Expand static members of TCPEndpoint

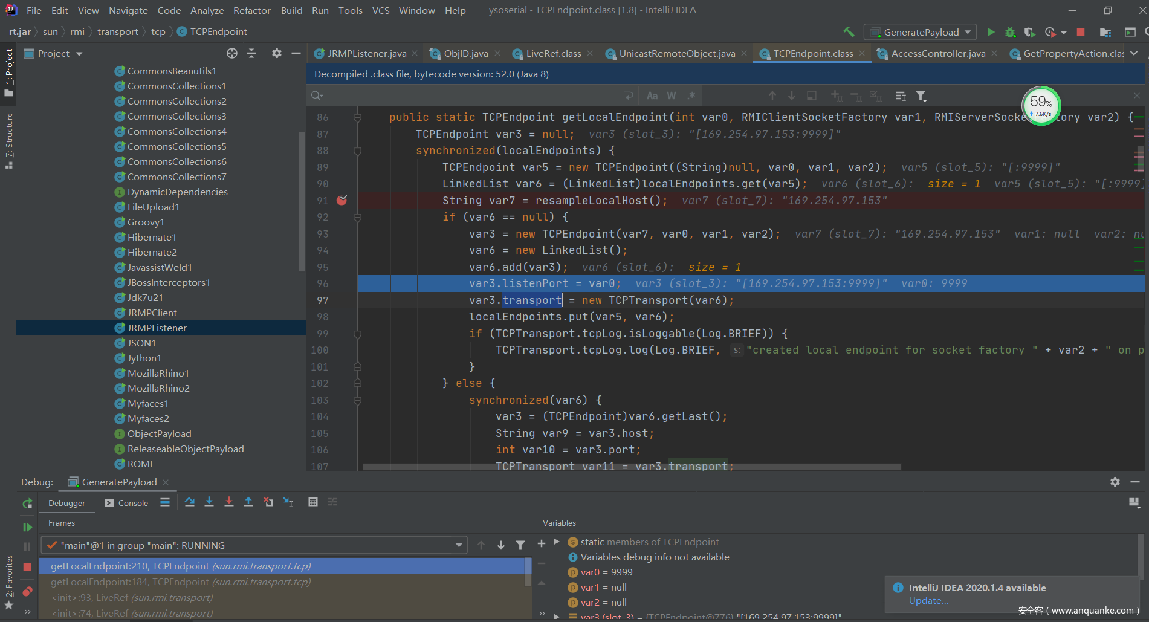[x=557, y=542]
